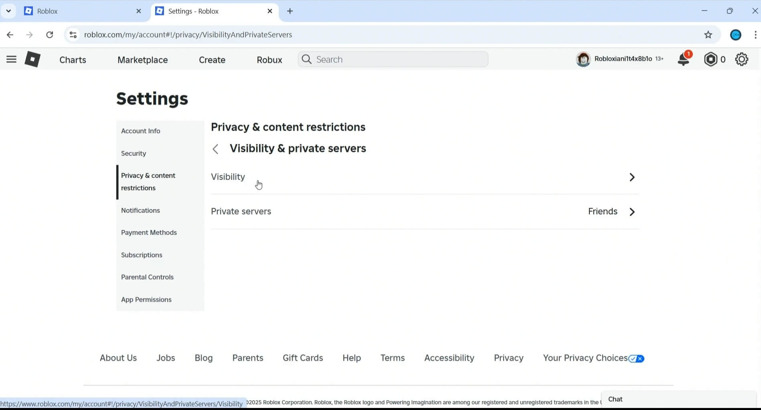
Task: Open the Help footer link
Action: [x=352, y=358]
